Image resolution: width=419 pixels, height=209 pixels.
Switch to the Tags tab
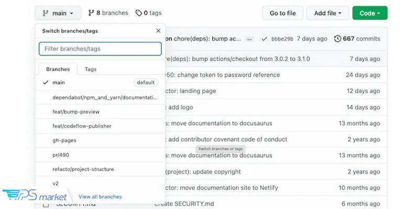pos(91,69)
